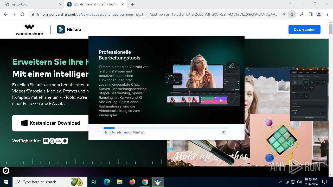Click the network icon in system tray
Image resolution: width=333 pixels, height=187 pixels.
click(x=293, y=182)
